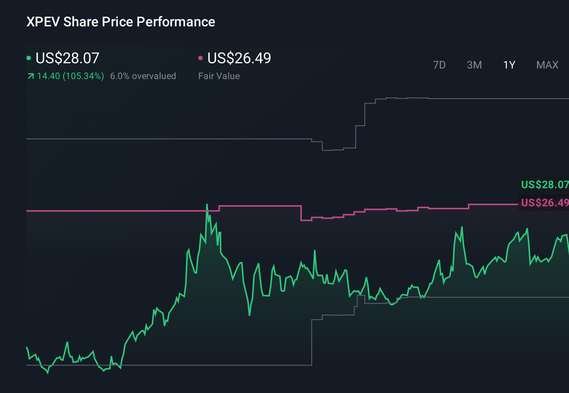Click the XPEV Share Price Performance title
Image resolution: width=569 pixels, height=393 pixels.
(x=121, y=22)
